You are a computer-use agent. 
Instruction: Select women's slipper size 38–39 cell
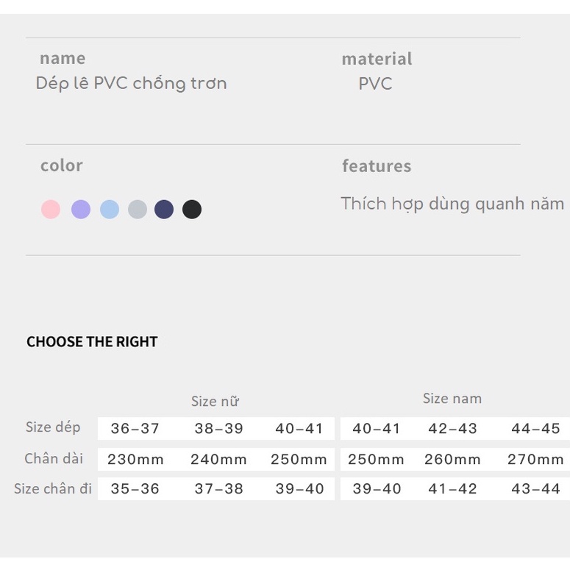(x=218, y=429)
